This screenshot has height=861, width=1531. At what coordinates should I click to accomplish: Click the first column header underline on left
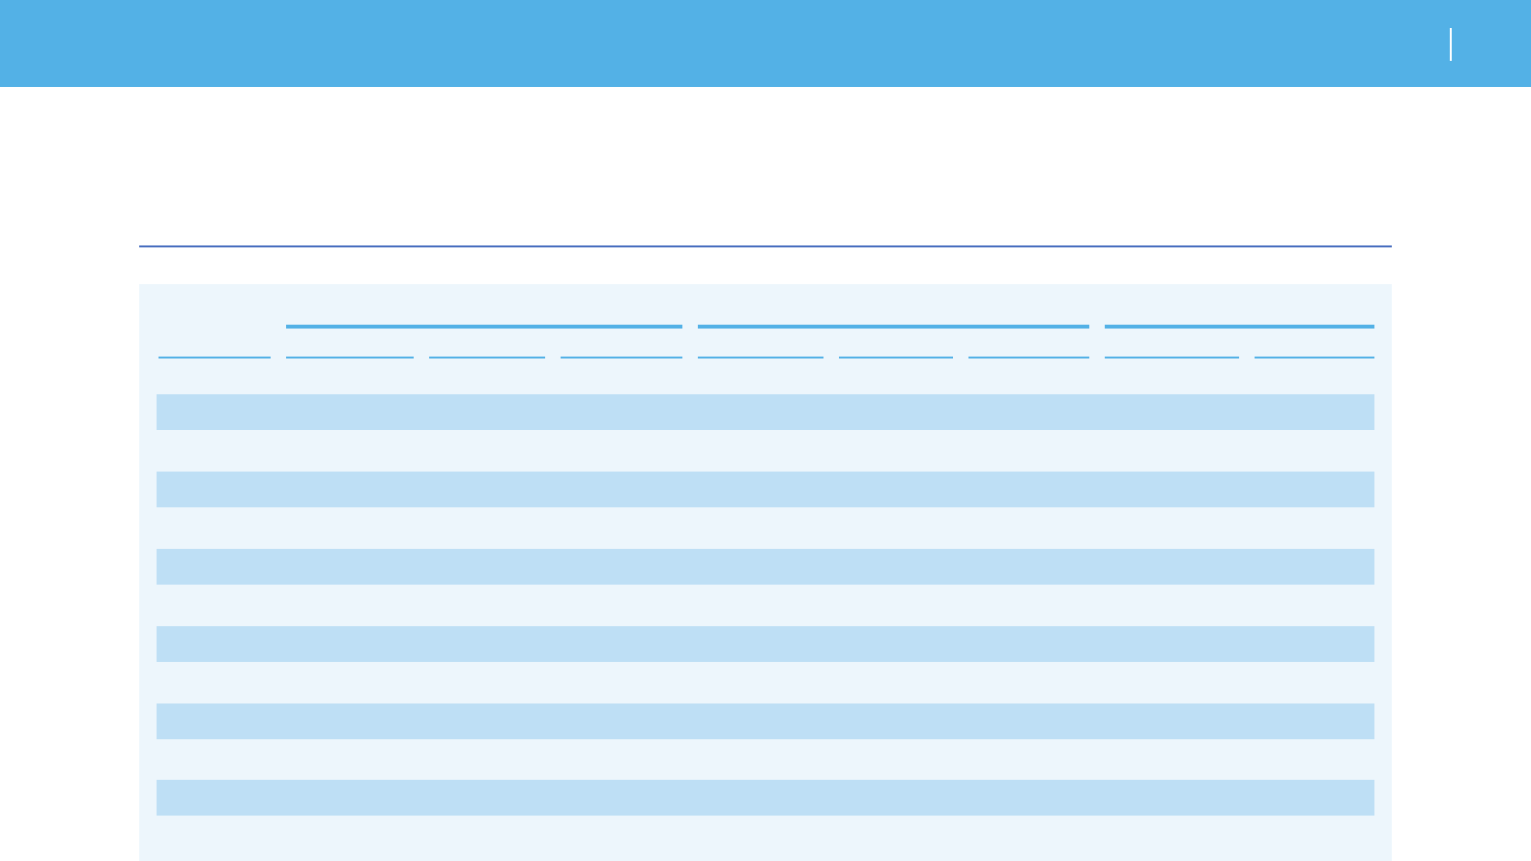point(214,358)
